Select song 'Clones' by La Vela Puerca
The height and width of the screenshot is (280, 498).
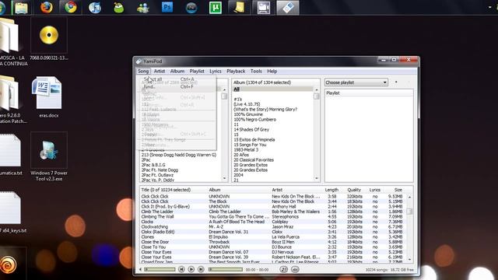click(274, 236)
